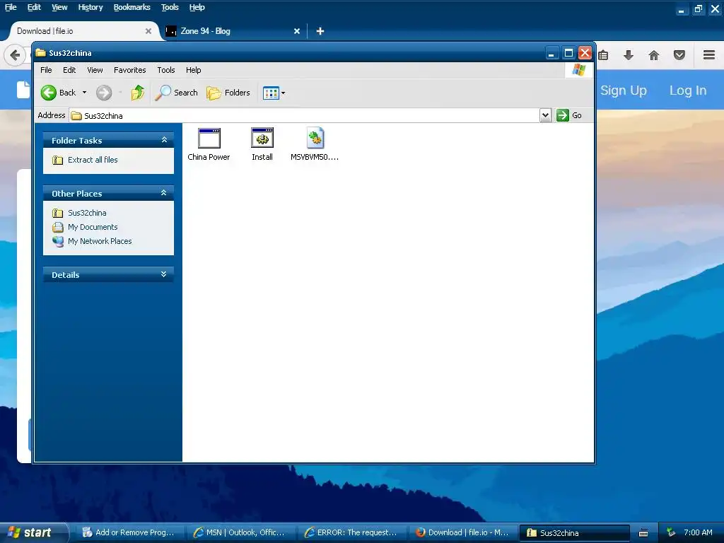Click the Forward arrow in Explorer toolbar

coord(104,93)
